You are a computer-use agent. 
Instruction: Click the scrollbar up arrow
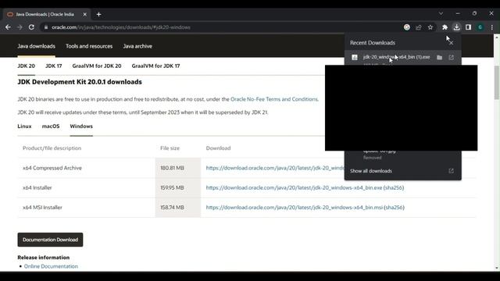coord(497,37)
